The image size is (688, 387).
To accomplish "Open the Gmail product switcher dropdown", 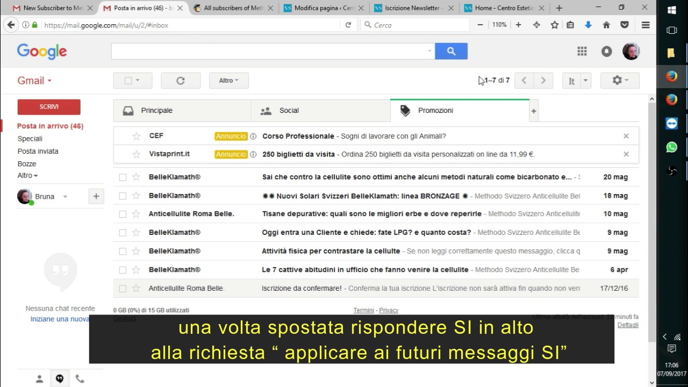I will [x=34, y=81].
